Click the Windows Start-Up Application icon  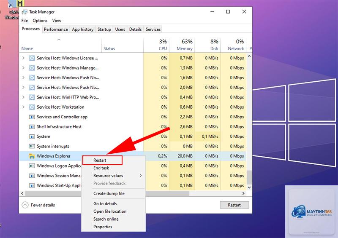coord(32,185)
